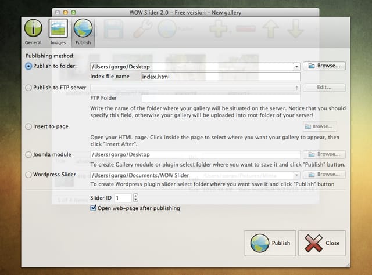This screenshot has height=275, width=372.
Task: Click the Edit button for FTP server
Action: pos(324,88)
